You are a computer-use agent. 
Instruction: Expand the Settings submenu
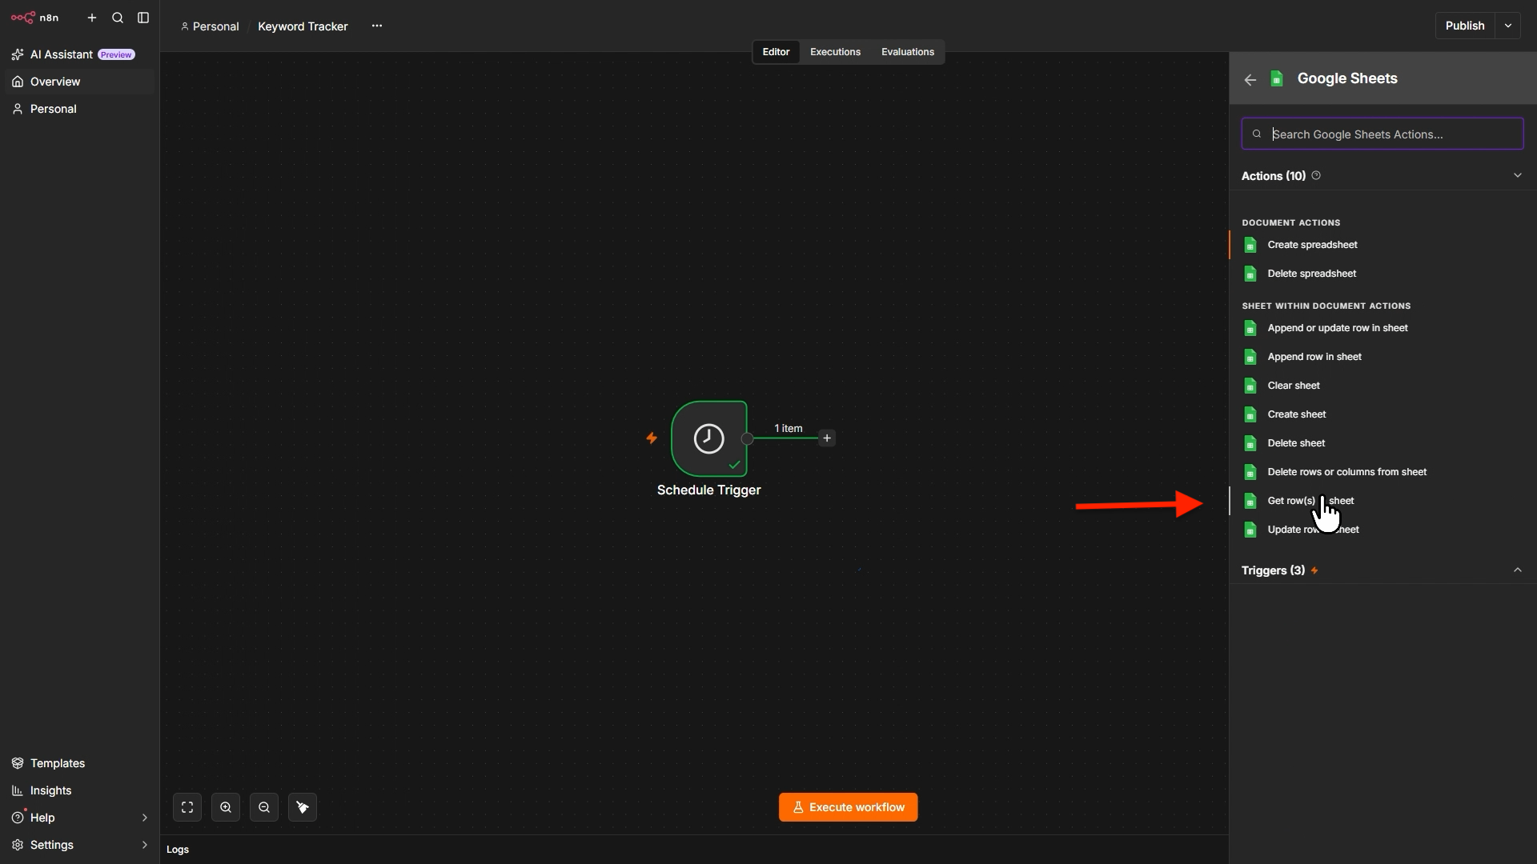click(144, 845)
